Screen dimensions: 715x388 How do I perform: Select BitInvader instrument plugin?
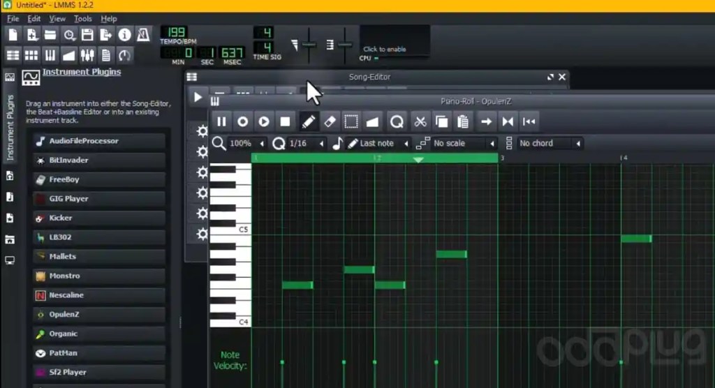coord(99,160)
